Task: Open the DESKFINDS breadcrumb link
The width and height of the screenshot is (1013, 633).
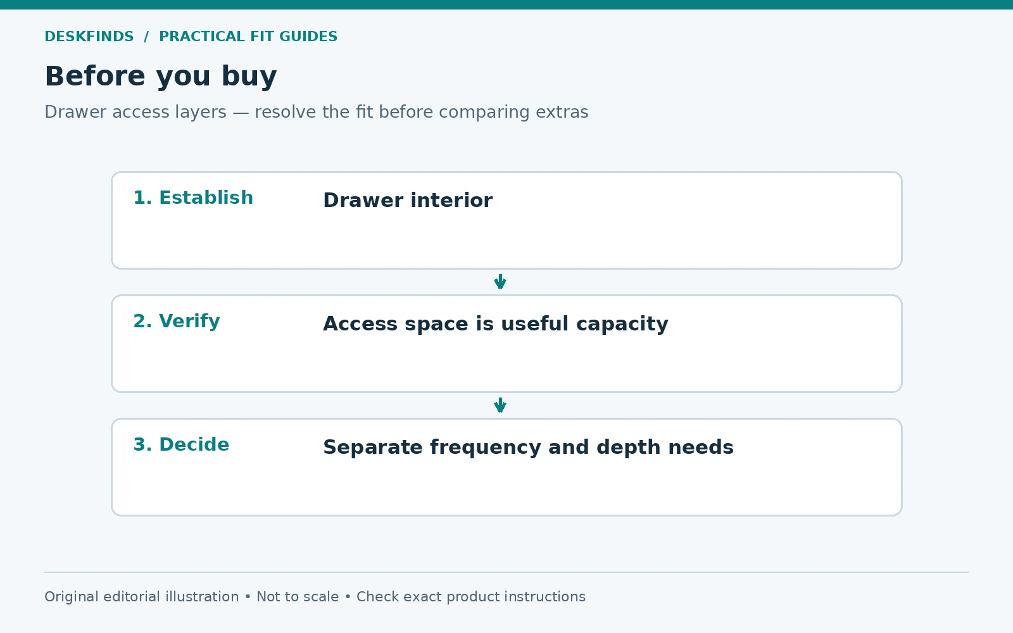Action: click(89, 37)
